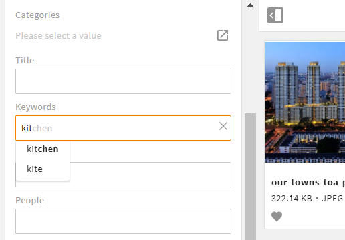Click the vertical scrollbar thumb
Viewport: 345px width, 240px height.
tap(250, 177)
